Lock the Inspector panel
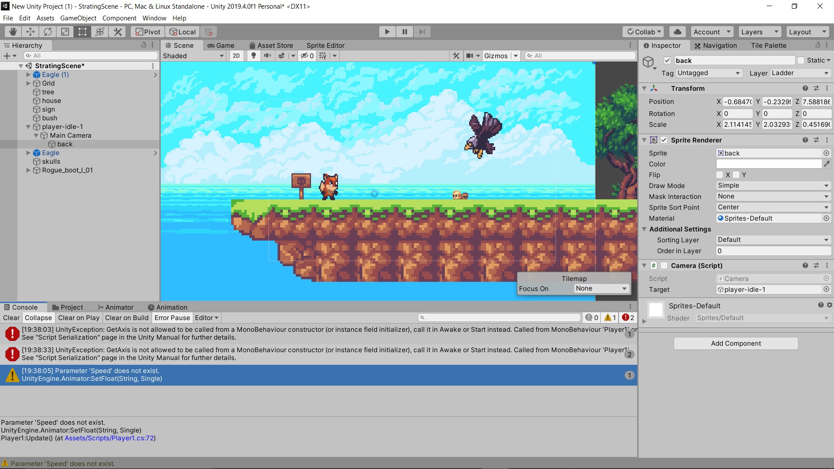This screenshot has height=469, width=834. click(x=818, y=45)
